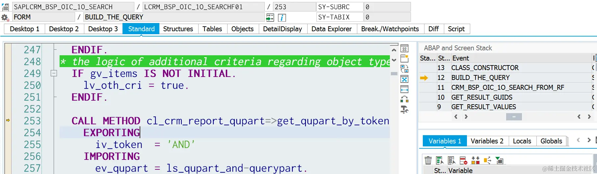Click the green filter icon in Variables toolbar
Image resolution: width=597 pixels, height=174 pixels.
499,160
